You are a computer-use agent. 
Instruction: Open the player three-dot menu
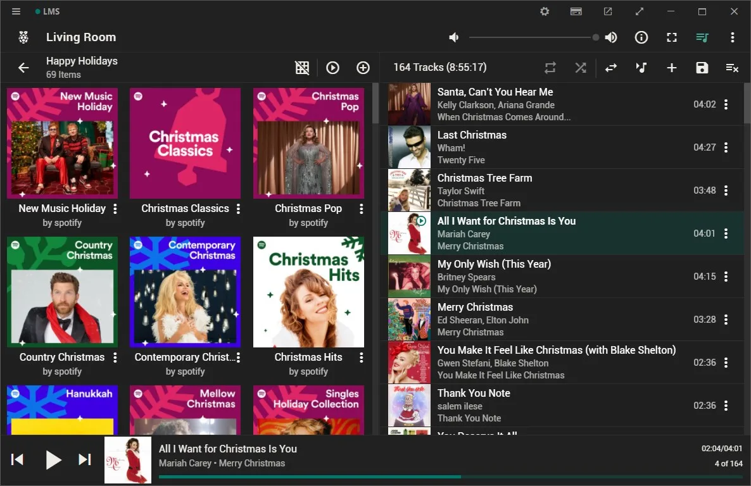click(x=733, y=37)
